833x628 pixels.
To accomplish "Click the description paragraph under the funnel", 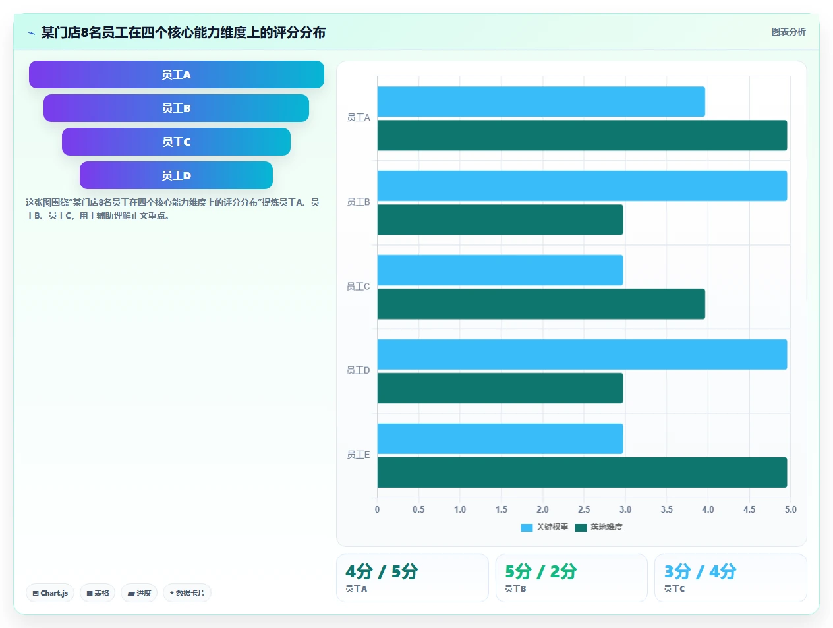I will point(173,209).
